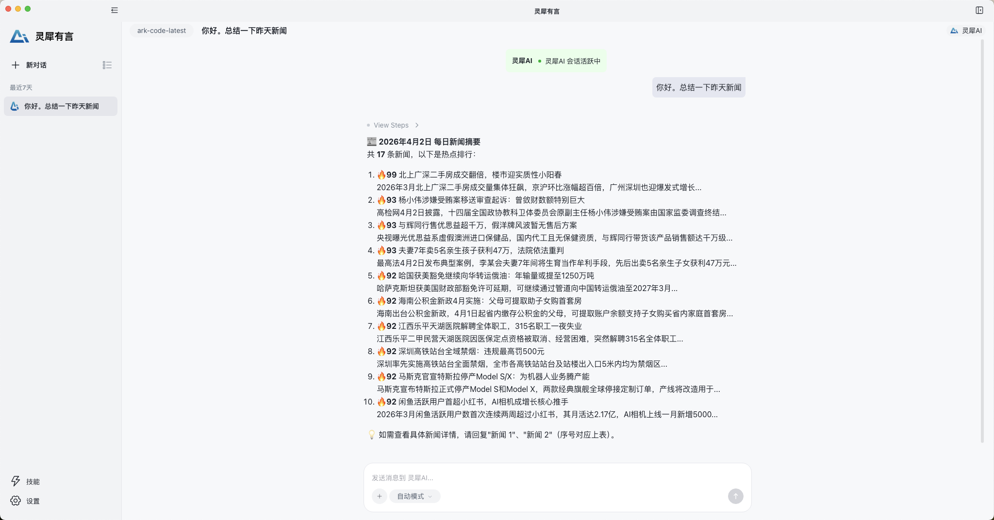Click the 灵犀AI button at top right

pos(966,31)
